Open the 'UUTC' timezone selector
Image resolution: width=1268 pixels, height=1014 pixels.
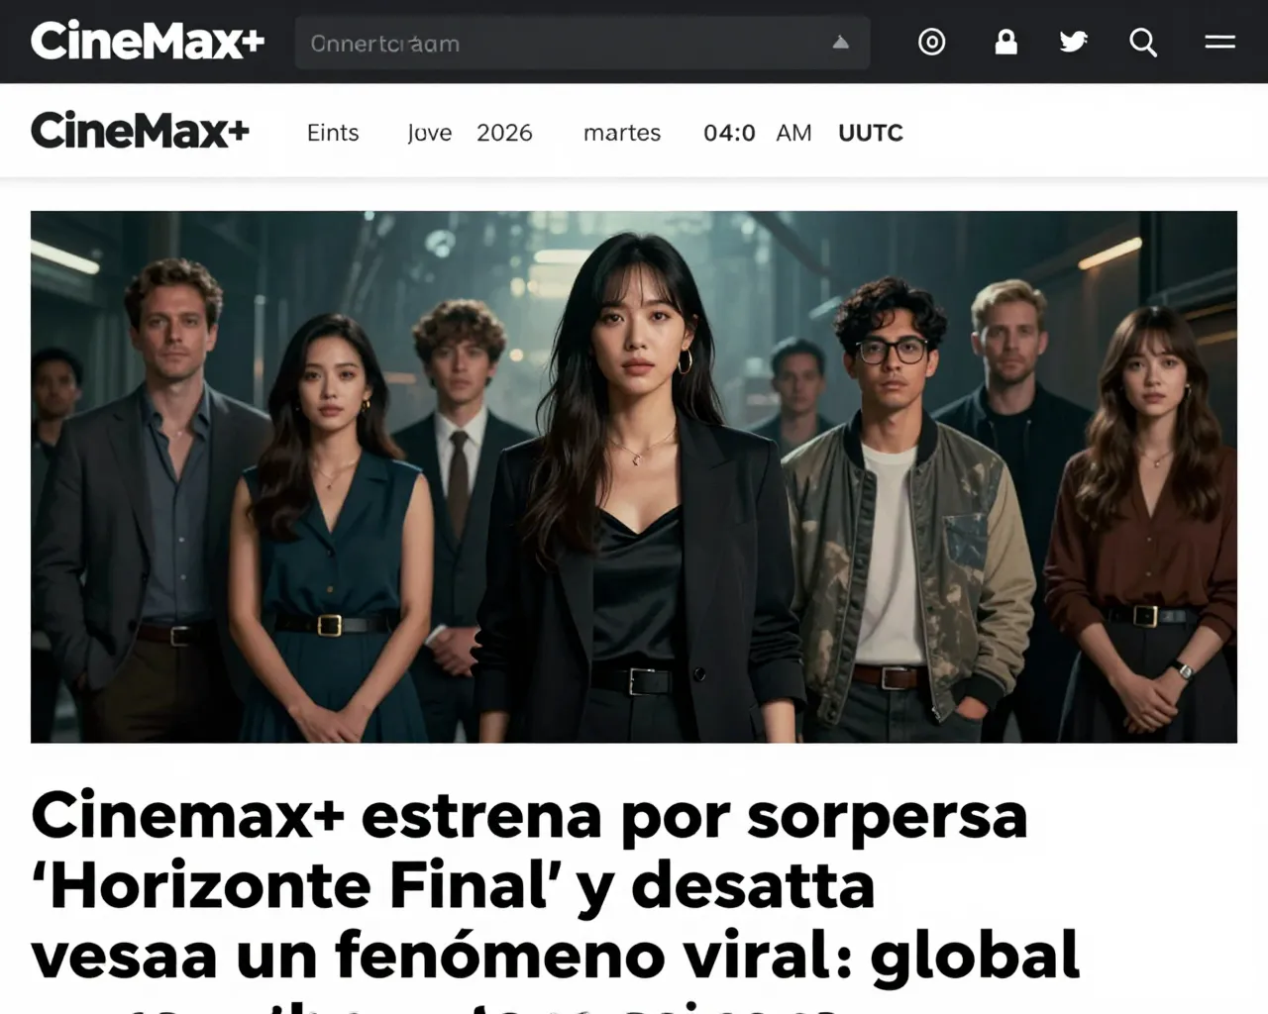click(x=871, y=133)
